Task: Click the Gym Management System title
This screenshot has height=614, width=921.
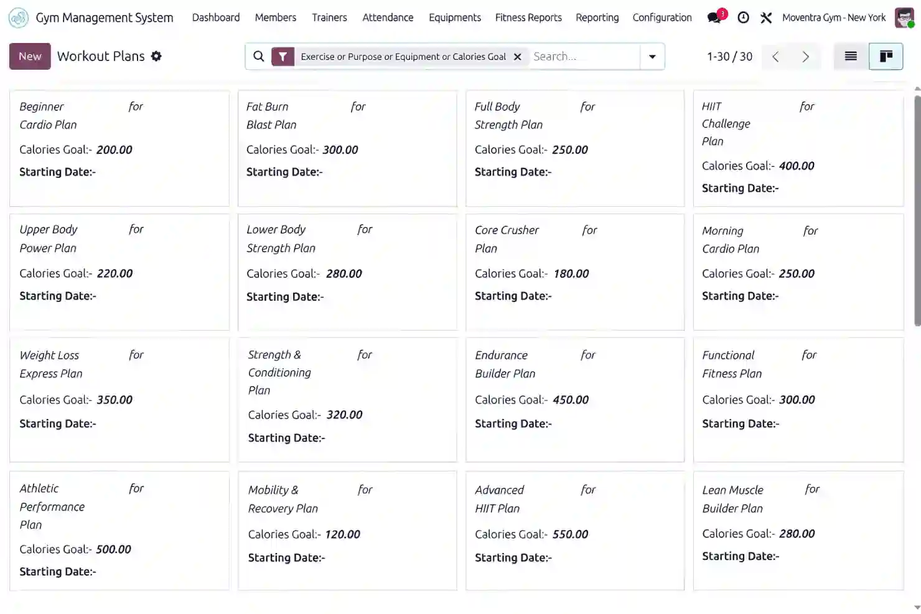Action: (x=105, y=17)
